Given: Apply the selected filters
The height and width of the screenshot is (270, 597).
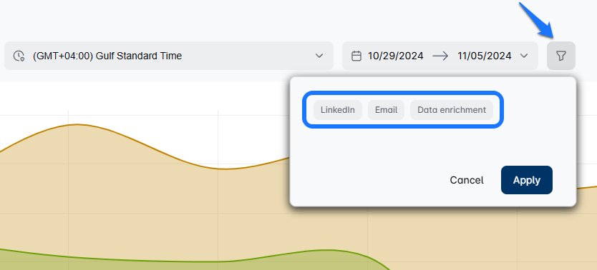Looking at the screenshot, I should point(527,180).
